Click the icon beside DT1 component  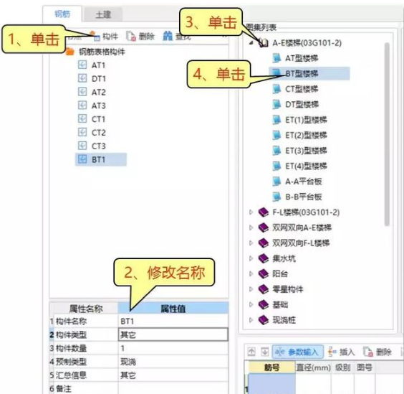(x=82, y=78)
